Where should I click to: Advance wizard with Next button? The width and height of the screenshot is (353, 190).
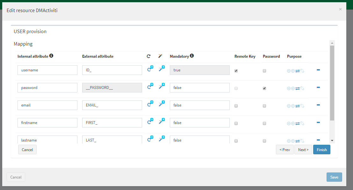tap(303, 150)
